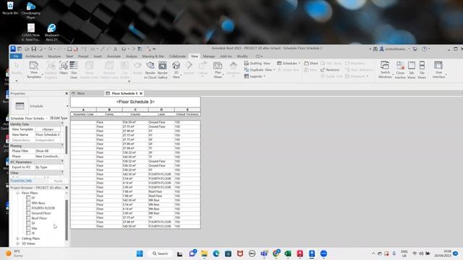Open the Plan Views tool
This screenshot has height=260, width=463.
click(x=218, y=70)
